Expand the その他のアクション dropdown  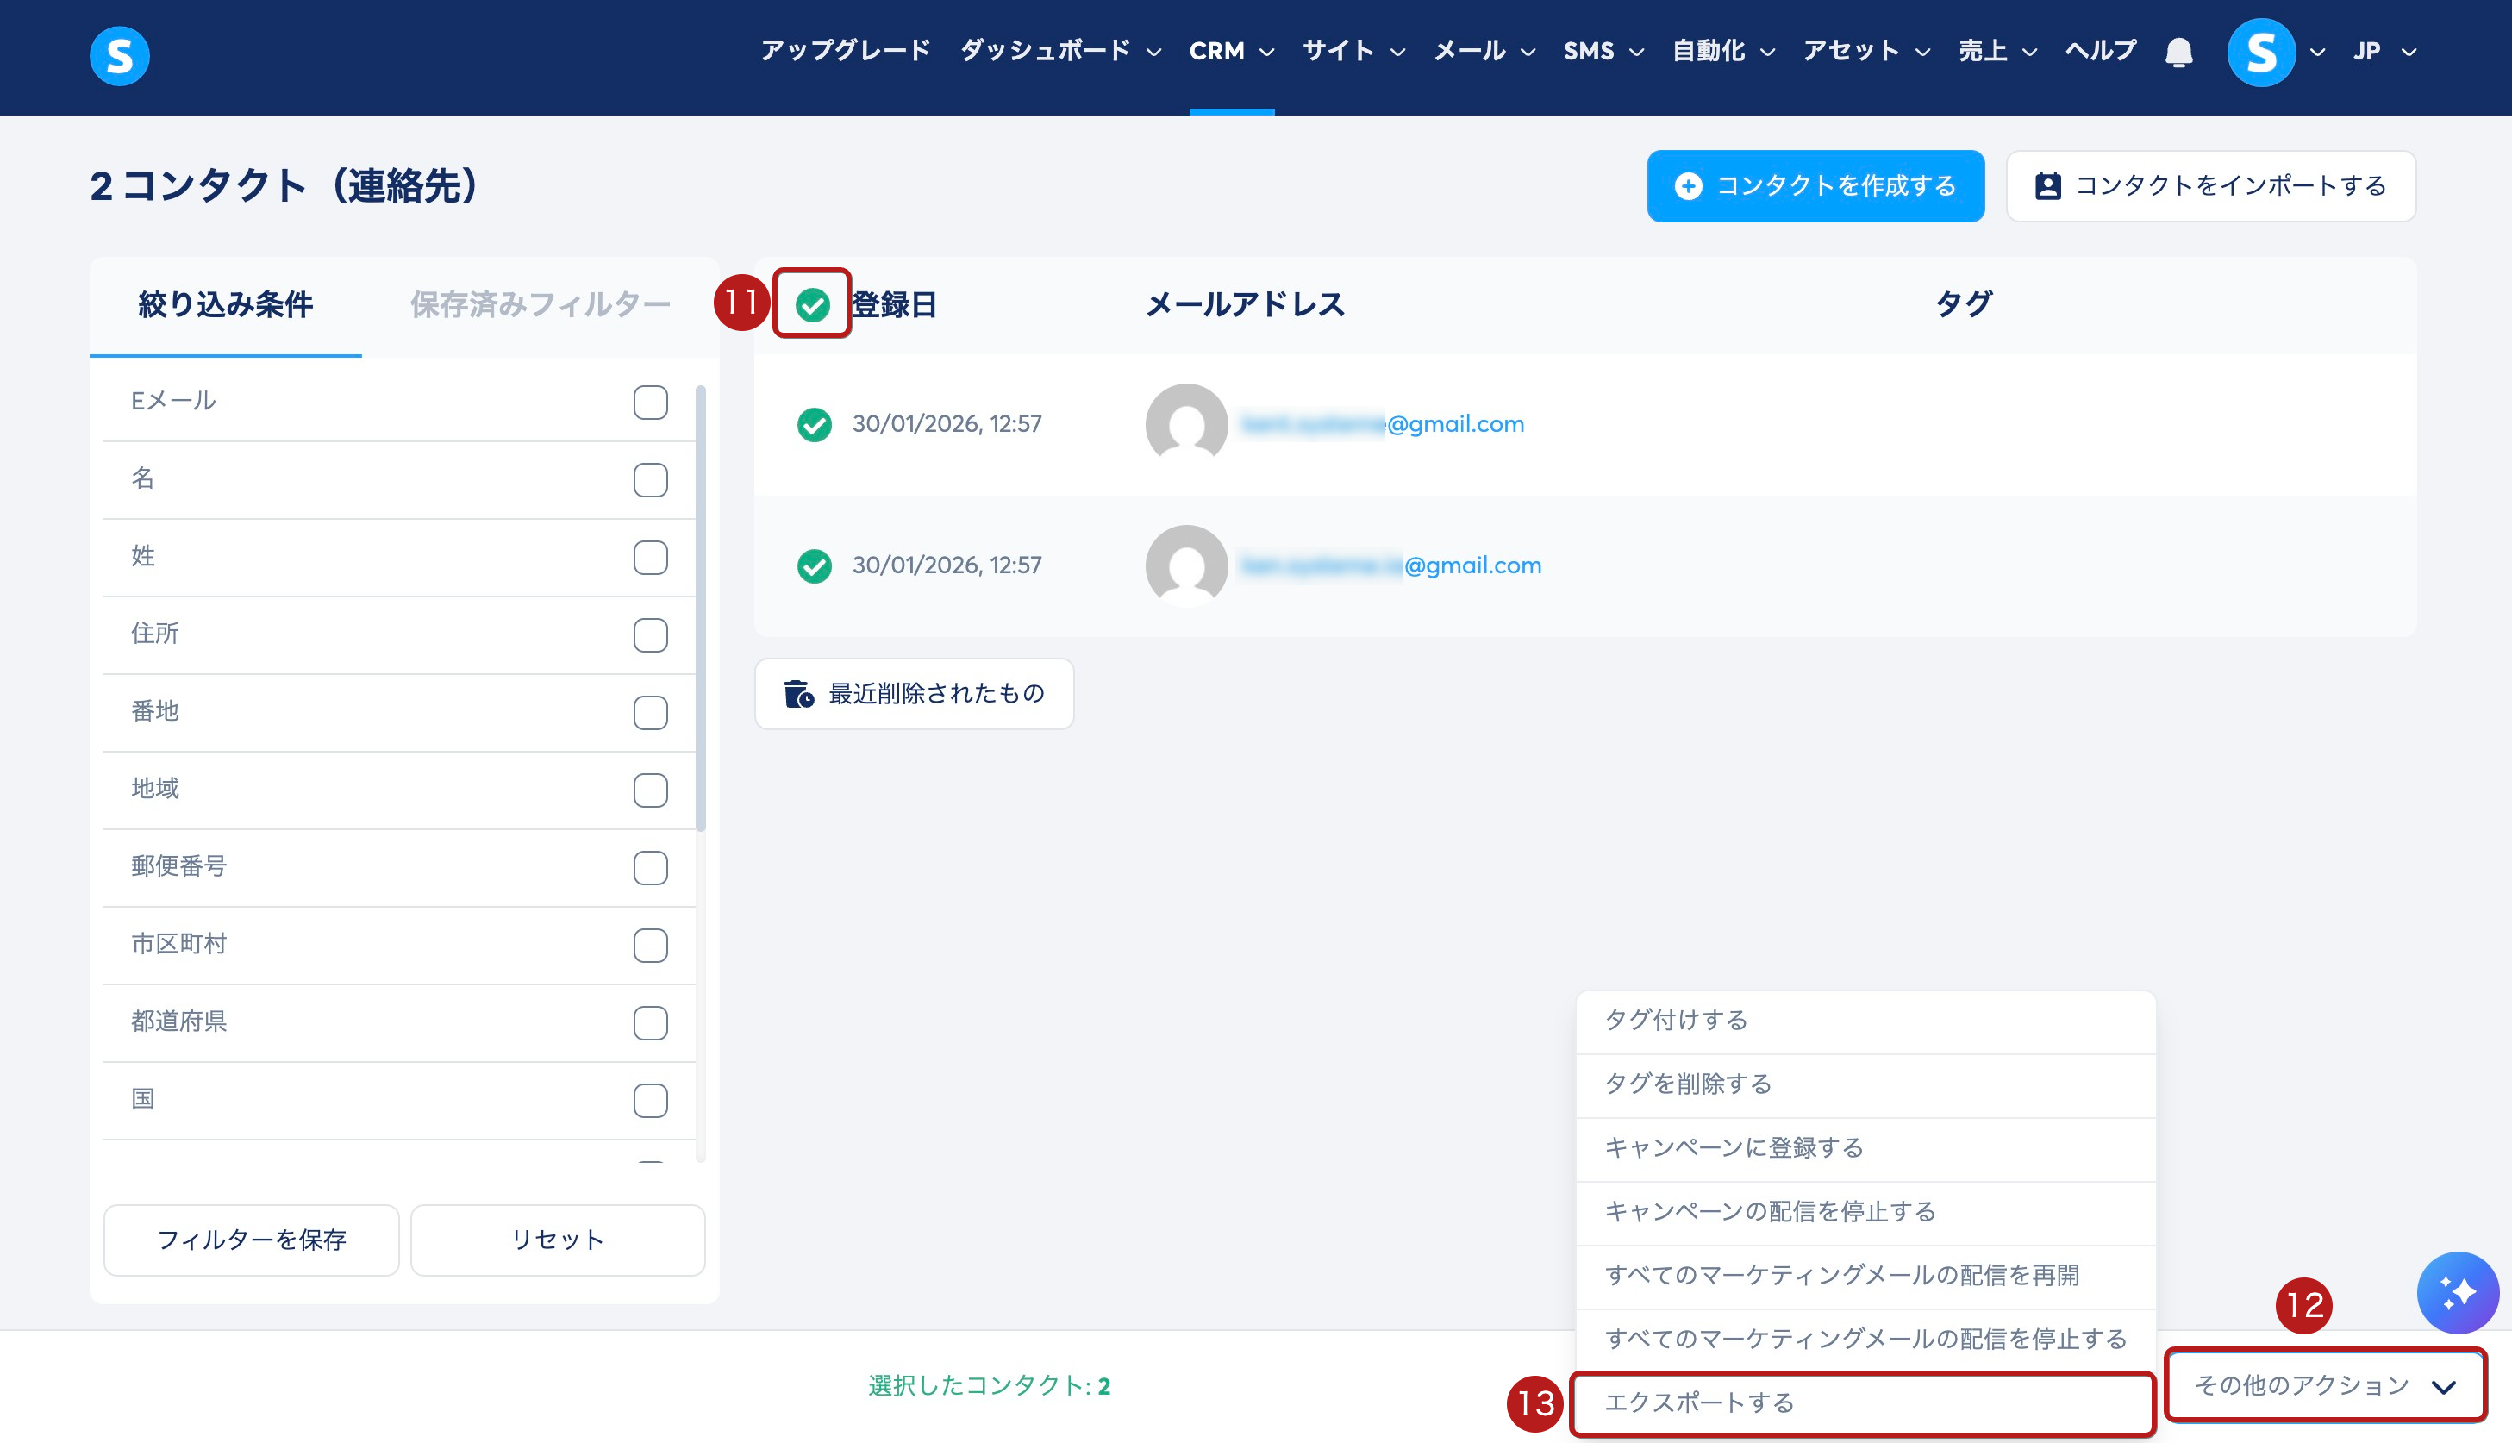(x=2325, y=1385)
